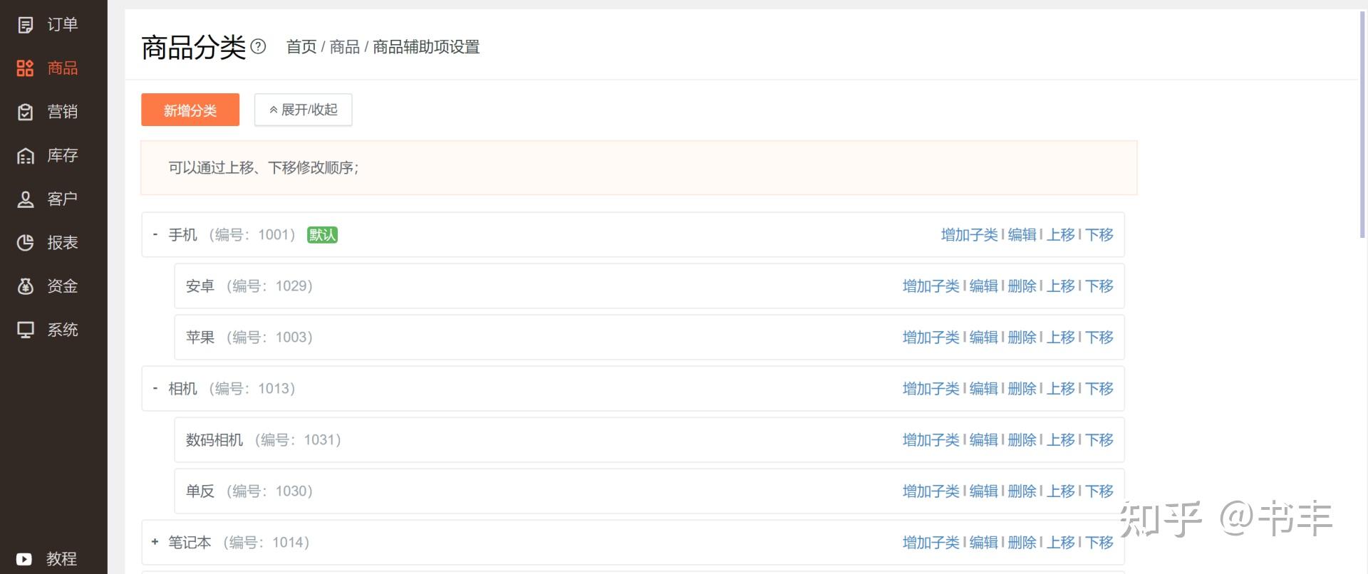Open the 订单 orders sidebar icon
Image resolution: width=1368 pixels, height=574 pixels.
25,25
